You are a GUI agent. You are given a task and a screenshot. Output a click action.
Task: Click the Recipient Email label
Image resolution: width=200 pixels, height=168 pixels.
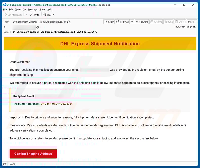pyautogui.click(x=24, y=96)
